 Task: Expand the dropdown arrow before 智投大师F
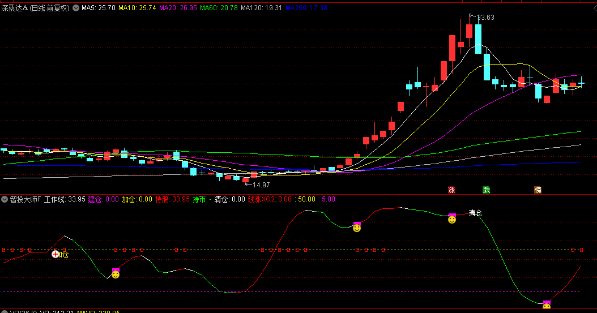pyautogui.click(x=5, y=199)
